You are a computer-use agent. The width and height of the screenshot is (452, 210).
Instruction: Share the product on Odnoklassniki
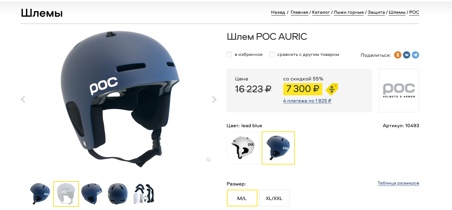(397, 55)
